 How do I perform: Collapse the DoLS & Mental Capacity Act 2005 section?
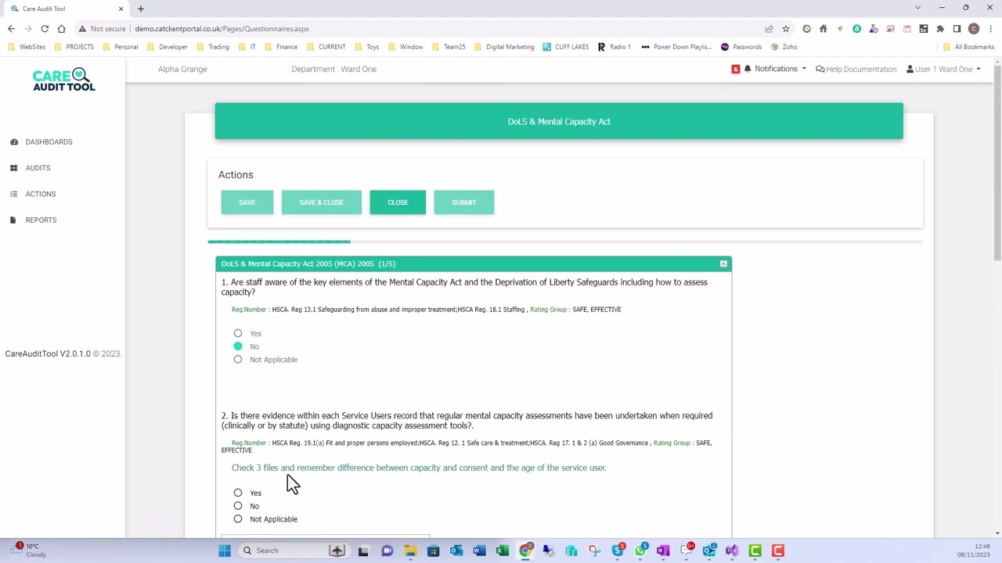tap(723, 264)
